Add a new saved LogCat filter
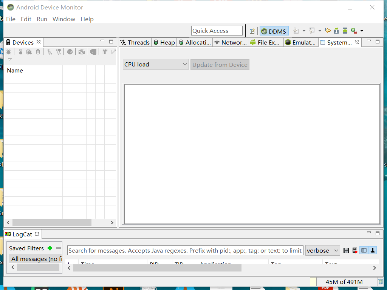 click(50, 248)
